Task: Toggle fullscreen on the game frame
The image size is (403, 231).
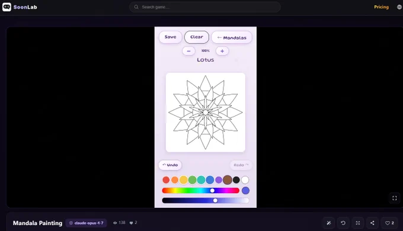Action: pyautogui.click(x=395, y=198)
